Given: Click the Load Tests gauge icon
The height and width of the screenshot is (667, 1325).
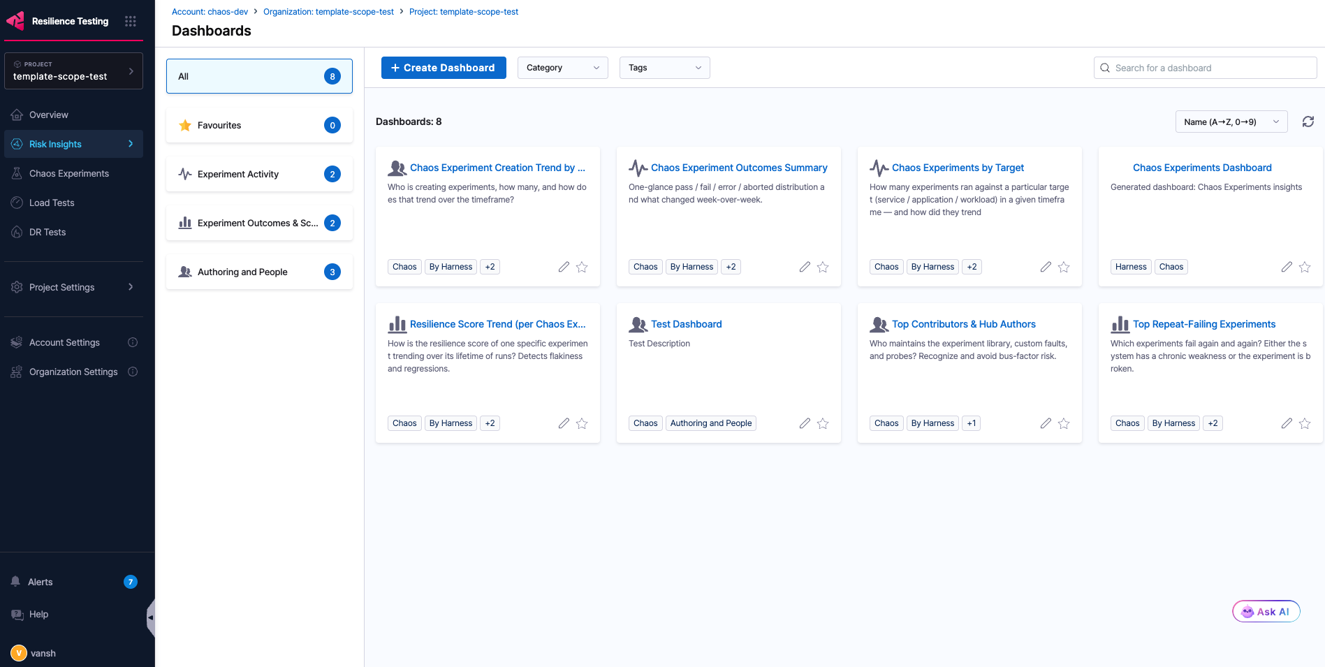Looking at the screenshot, I should pos(17,203).
